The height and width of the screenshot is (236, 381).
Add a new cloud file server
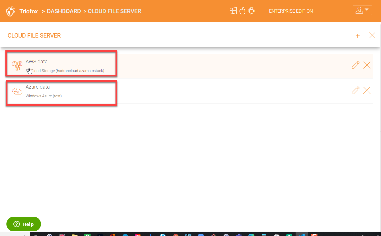(358, 36)
